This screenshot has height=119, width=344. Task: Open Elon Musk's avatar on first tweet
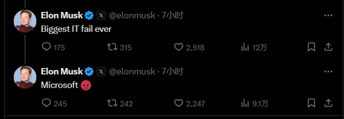click(25, 21)
